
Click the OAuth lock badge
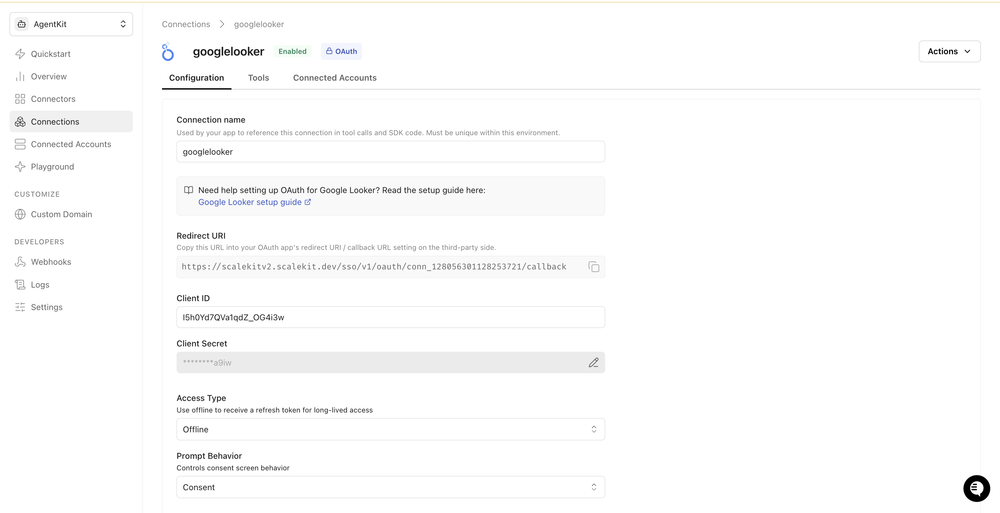(341, 51)
